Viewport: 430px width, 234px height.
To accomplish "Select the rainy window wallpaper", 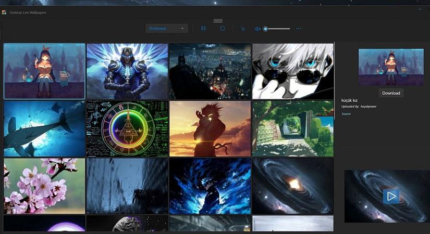I will (x=127, y=186).
